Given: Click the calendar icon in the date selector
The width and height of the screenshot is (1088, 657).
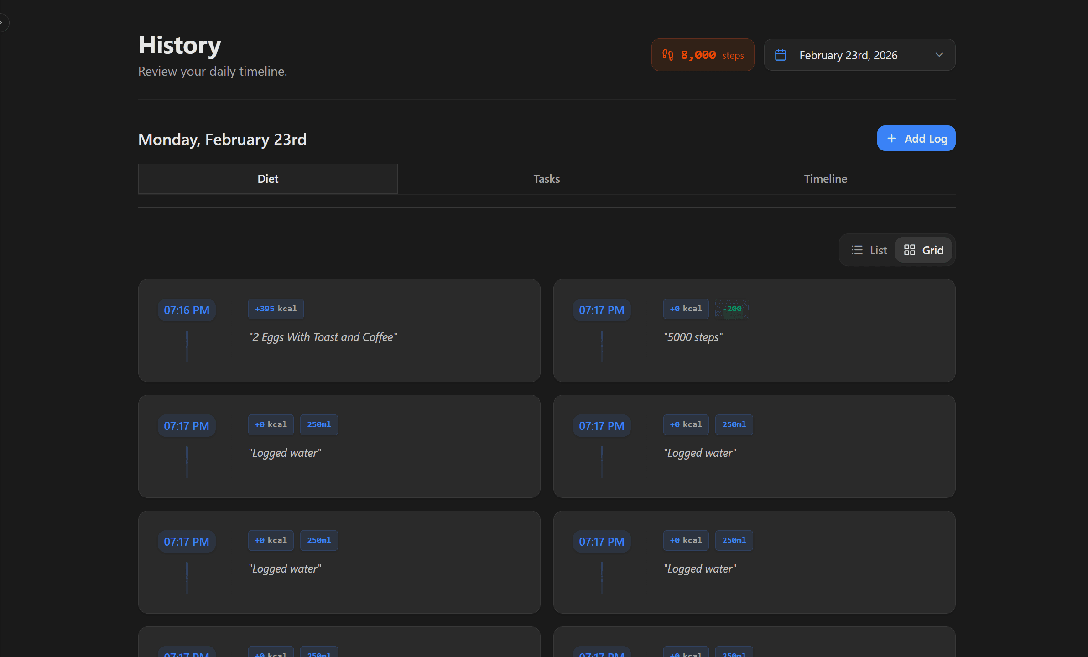Looking at the screenshot, I should point(781,54).
